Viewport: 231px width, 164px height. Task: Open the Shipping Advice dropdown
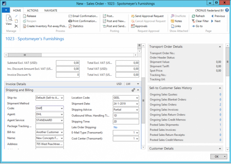point(137,110)
